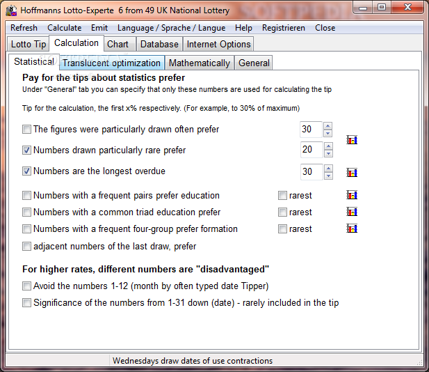The width and height of the screenshot is (429, 372).
Task: Click the longest overdue value field showing 30
Action: click(311, 172)
